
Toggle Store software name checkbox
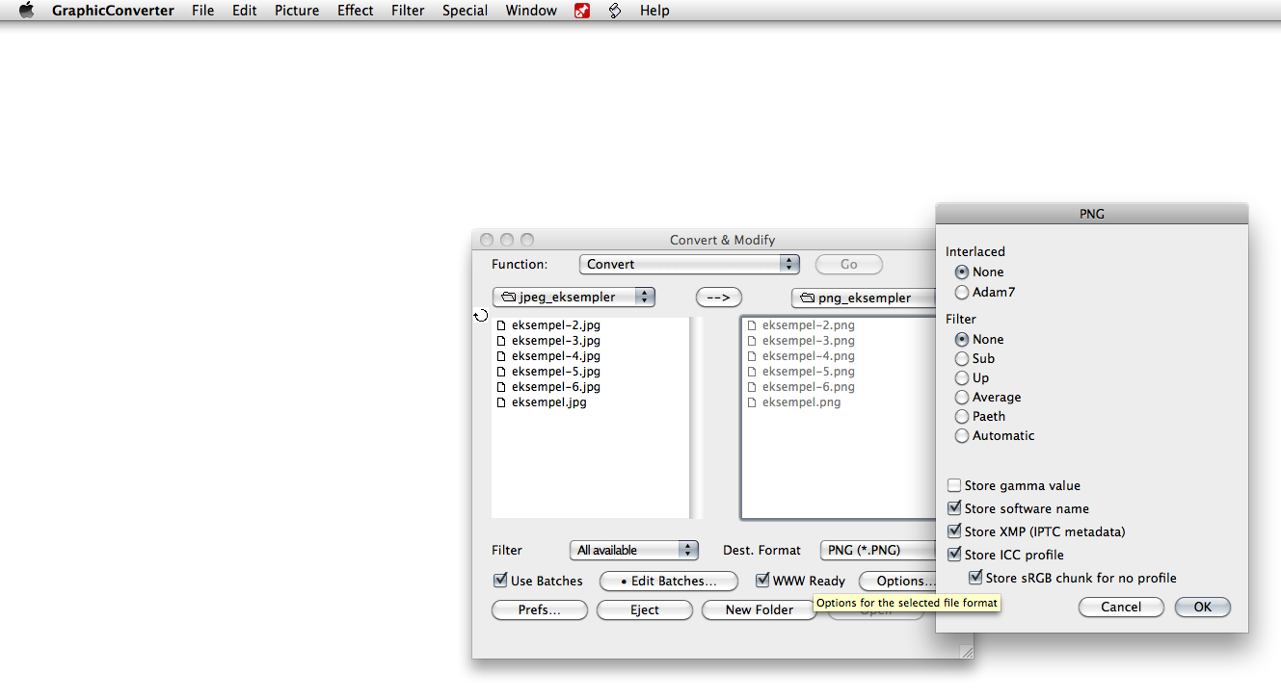(x=954, y=508)
